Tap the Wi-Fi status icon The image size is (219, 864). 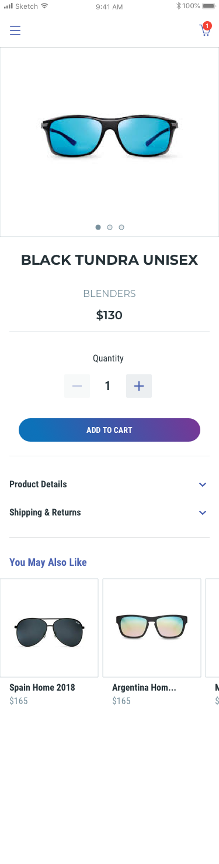(44, 6)
